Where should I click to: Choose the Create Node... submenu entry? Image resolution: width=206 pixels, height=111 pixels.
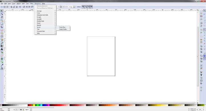click(x=63, y=29)
